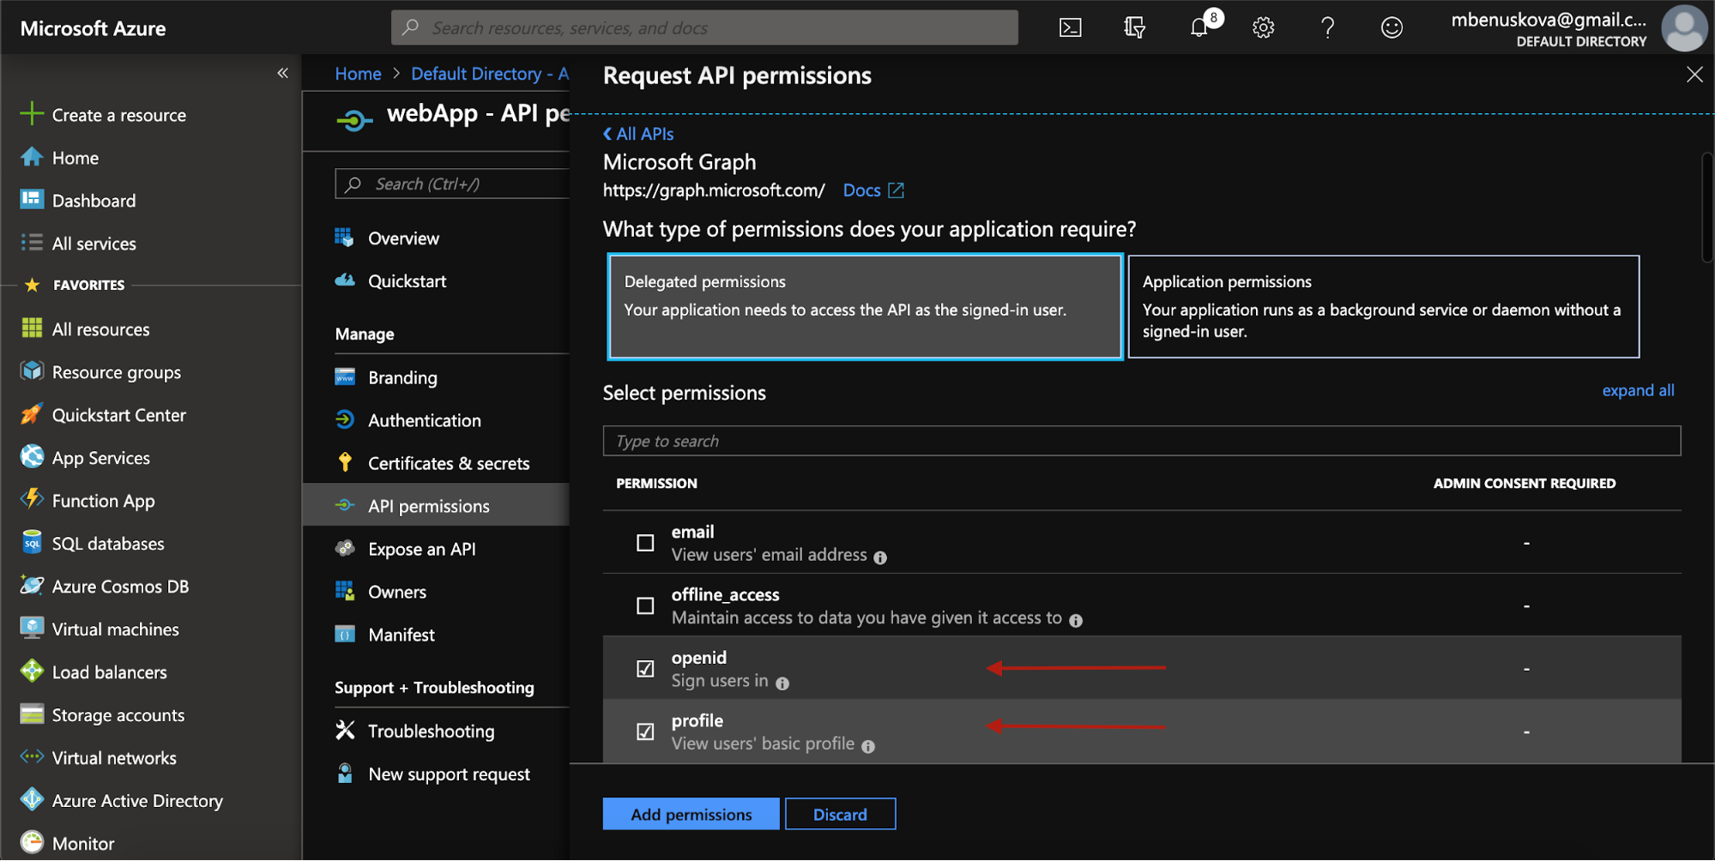1715x861 pixels.
Task: Open Expose an API
Action: (421, 550)
